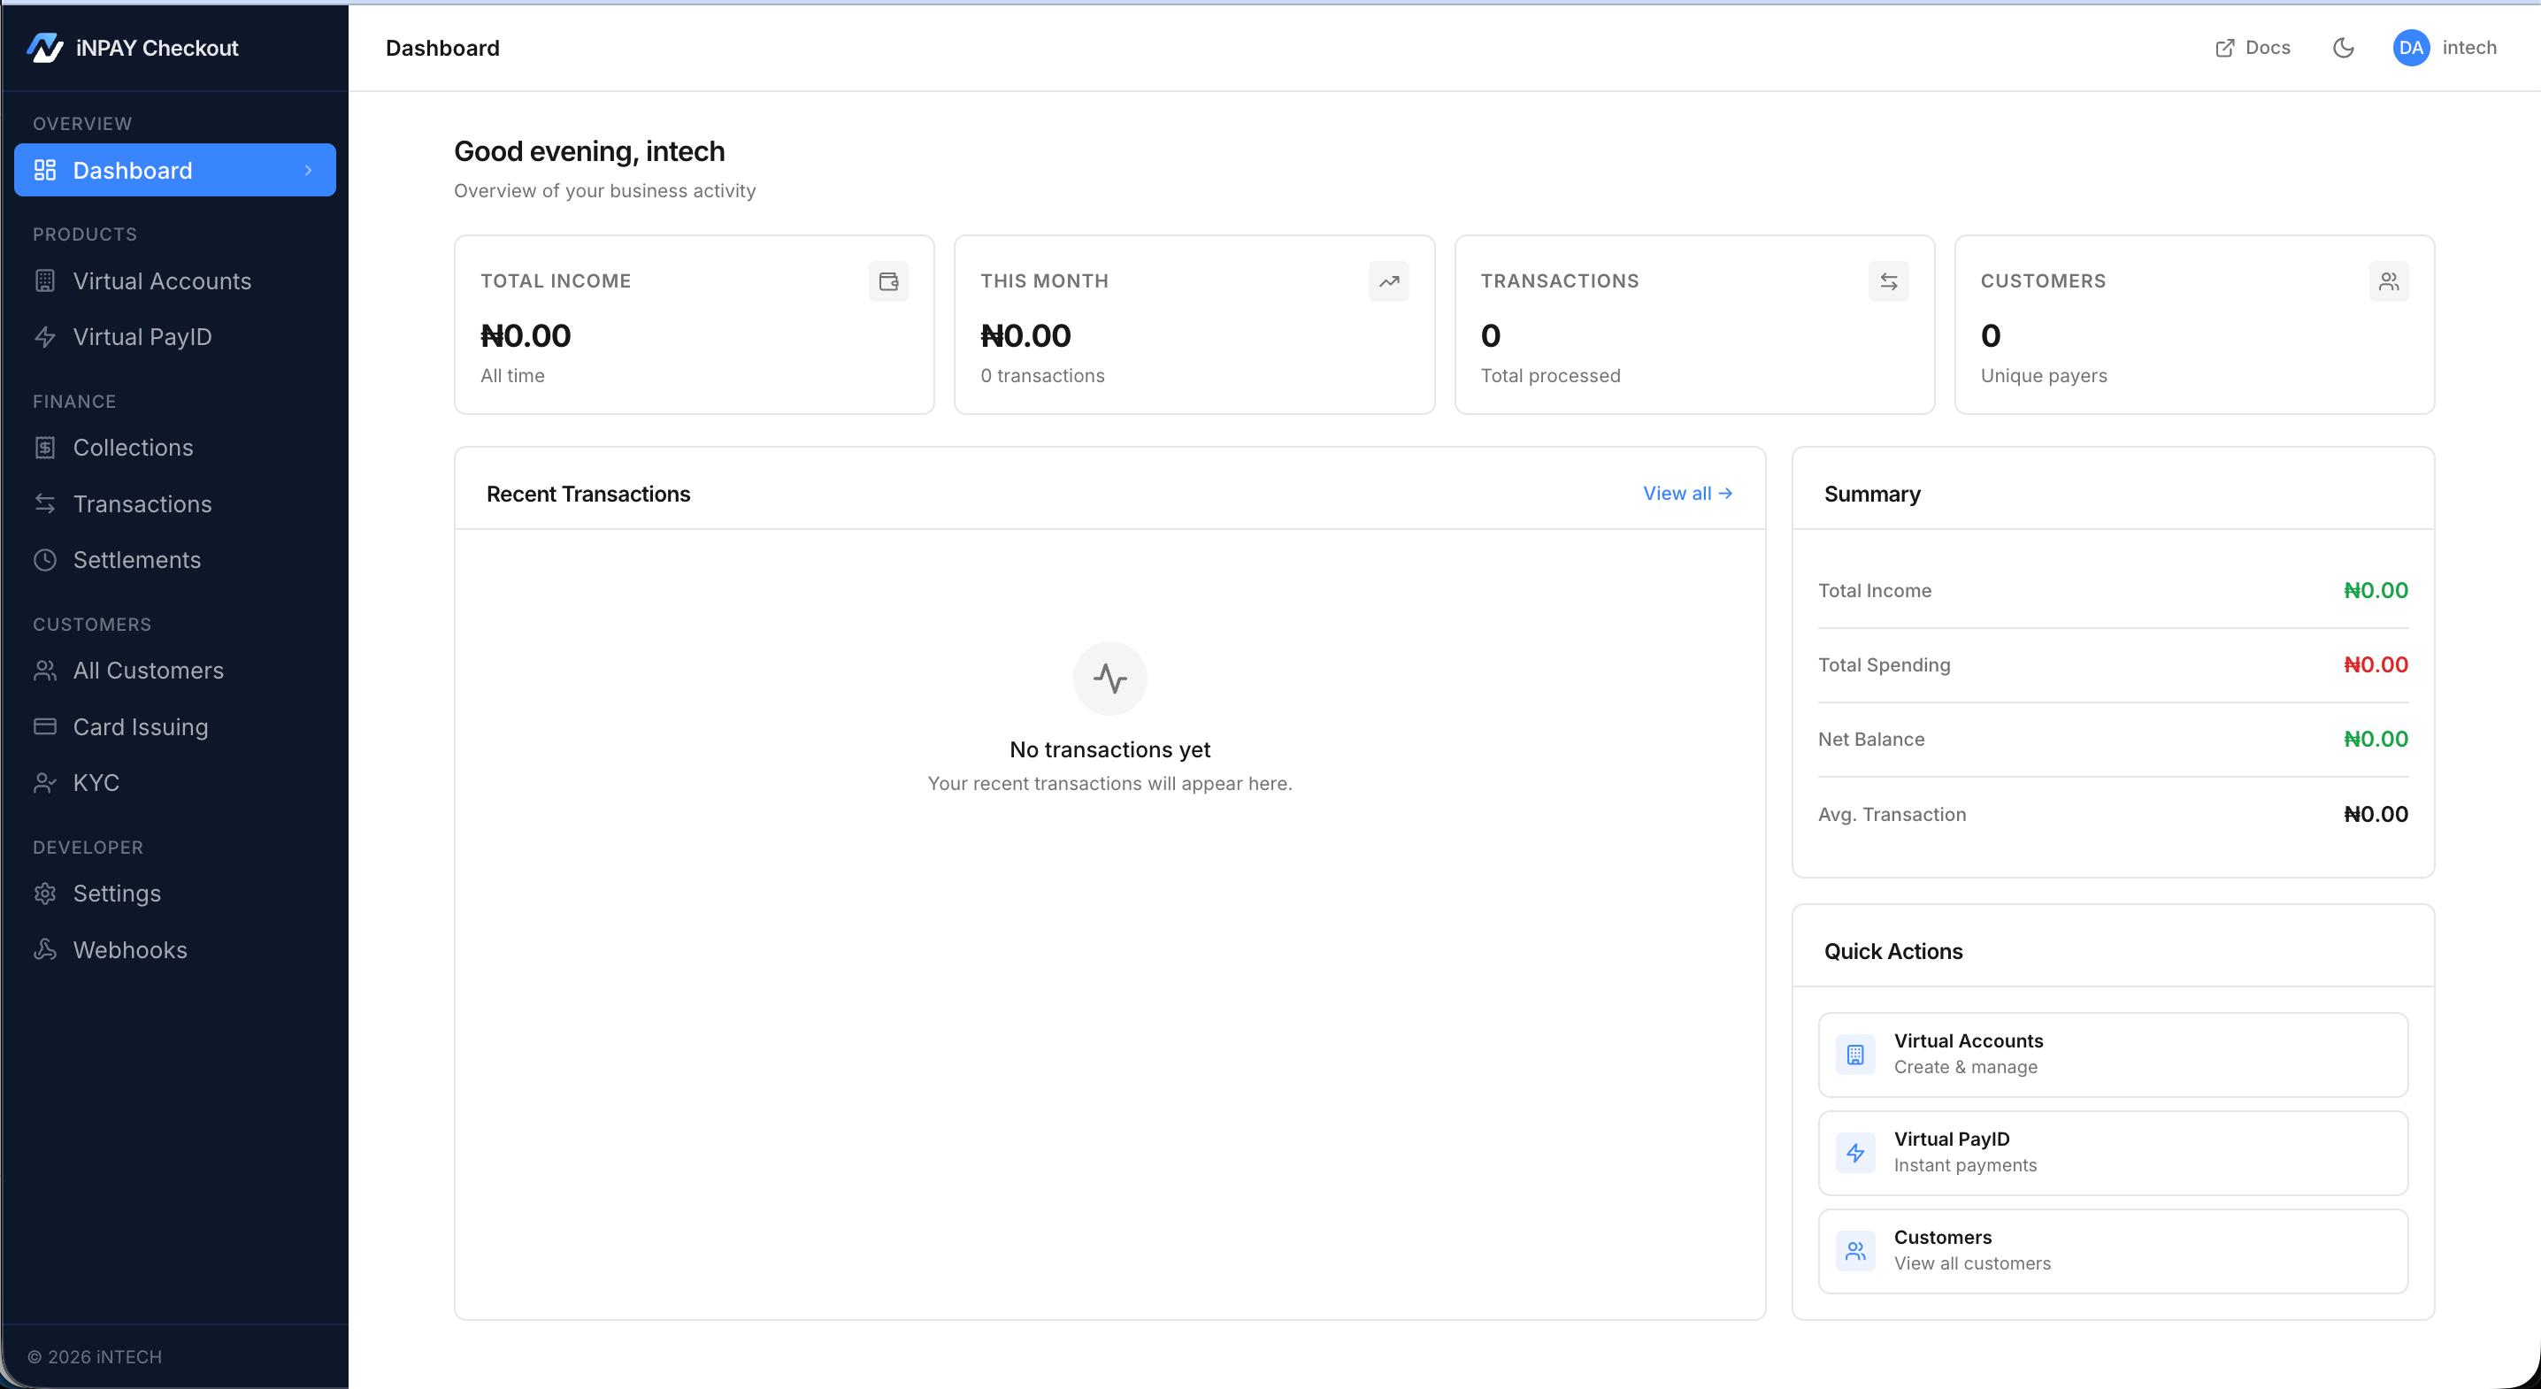
Task: Open the intech user account menu
Action: (x=2468, y=48)
